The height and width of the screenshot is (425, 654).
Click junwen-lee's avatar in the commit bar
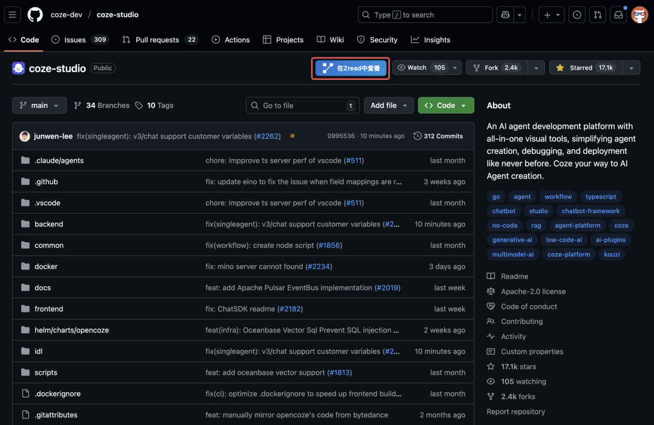click(25, 136)
